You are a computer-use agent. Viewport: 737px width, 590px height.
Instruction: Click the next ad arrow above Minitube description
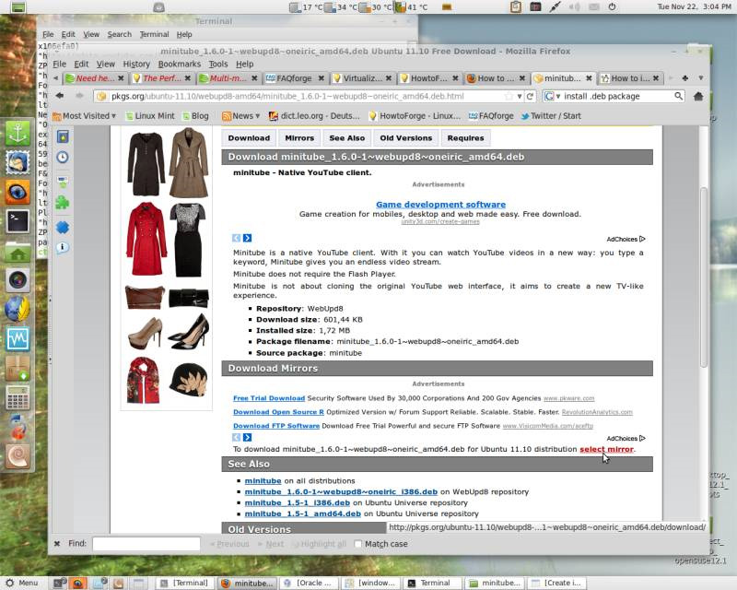247,238
